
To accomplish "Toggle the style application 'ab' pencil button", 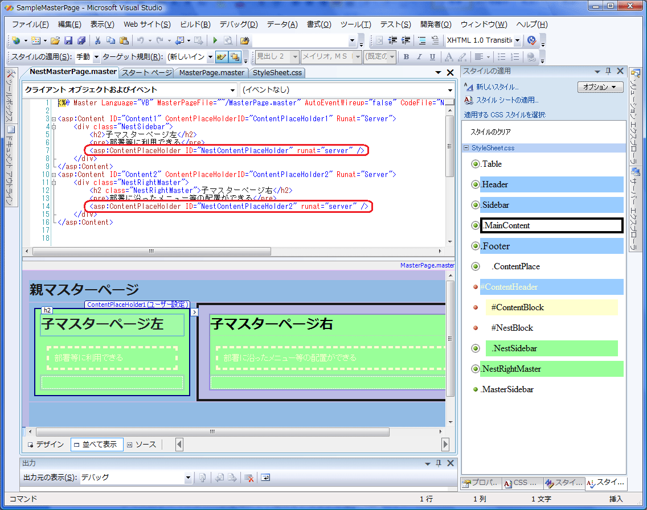I will pyautogui.click(x=222, y=57).
